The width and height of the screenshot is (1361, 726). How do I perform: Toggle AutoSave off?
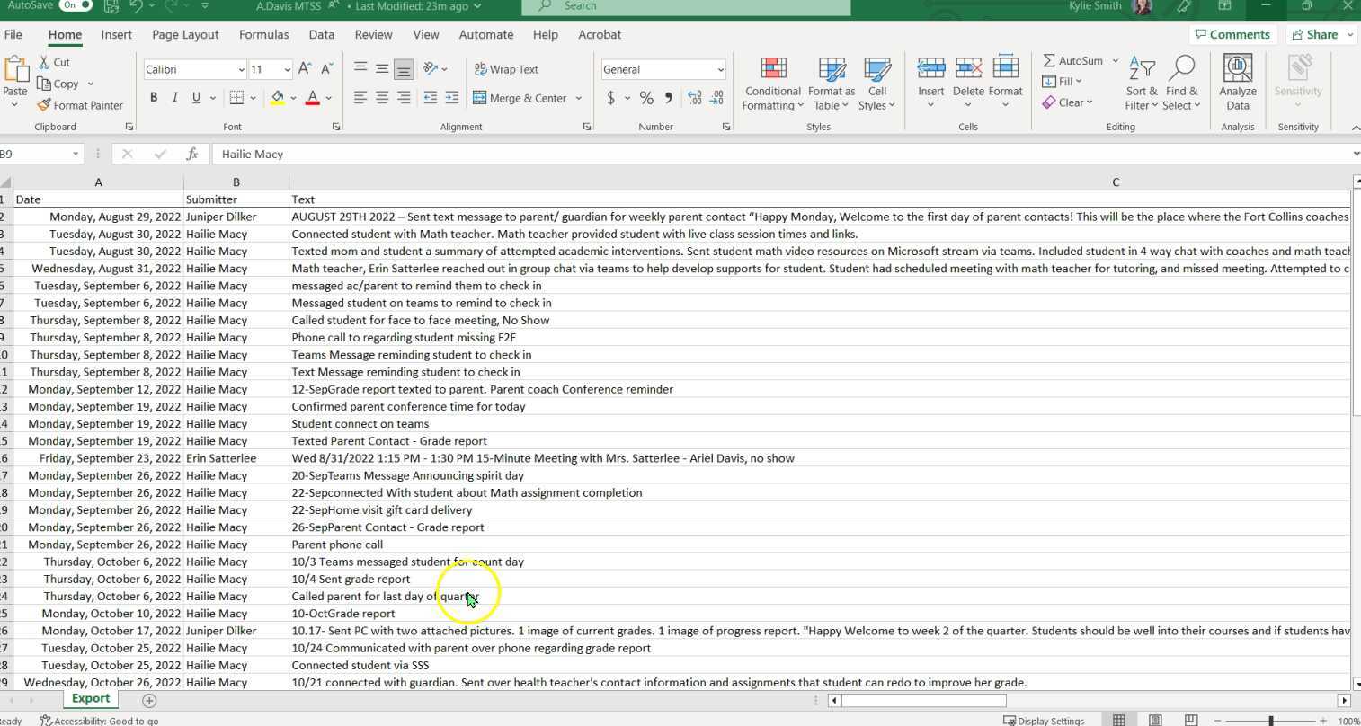click(75, 6)
